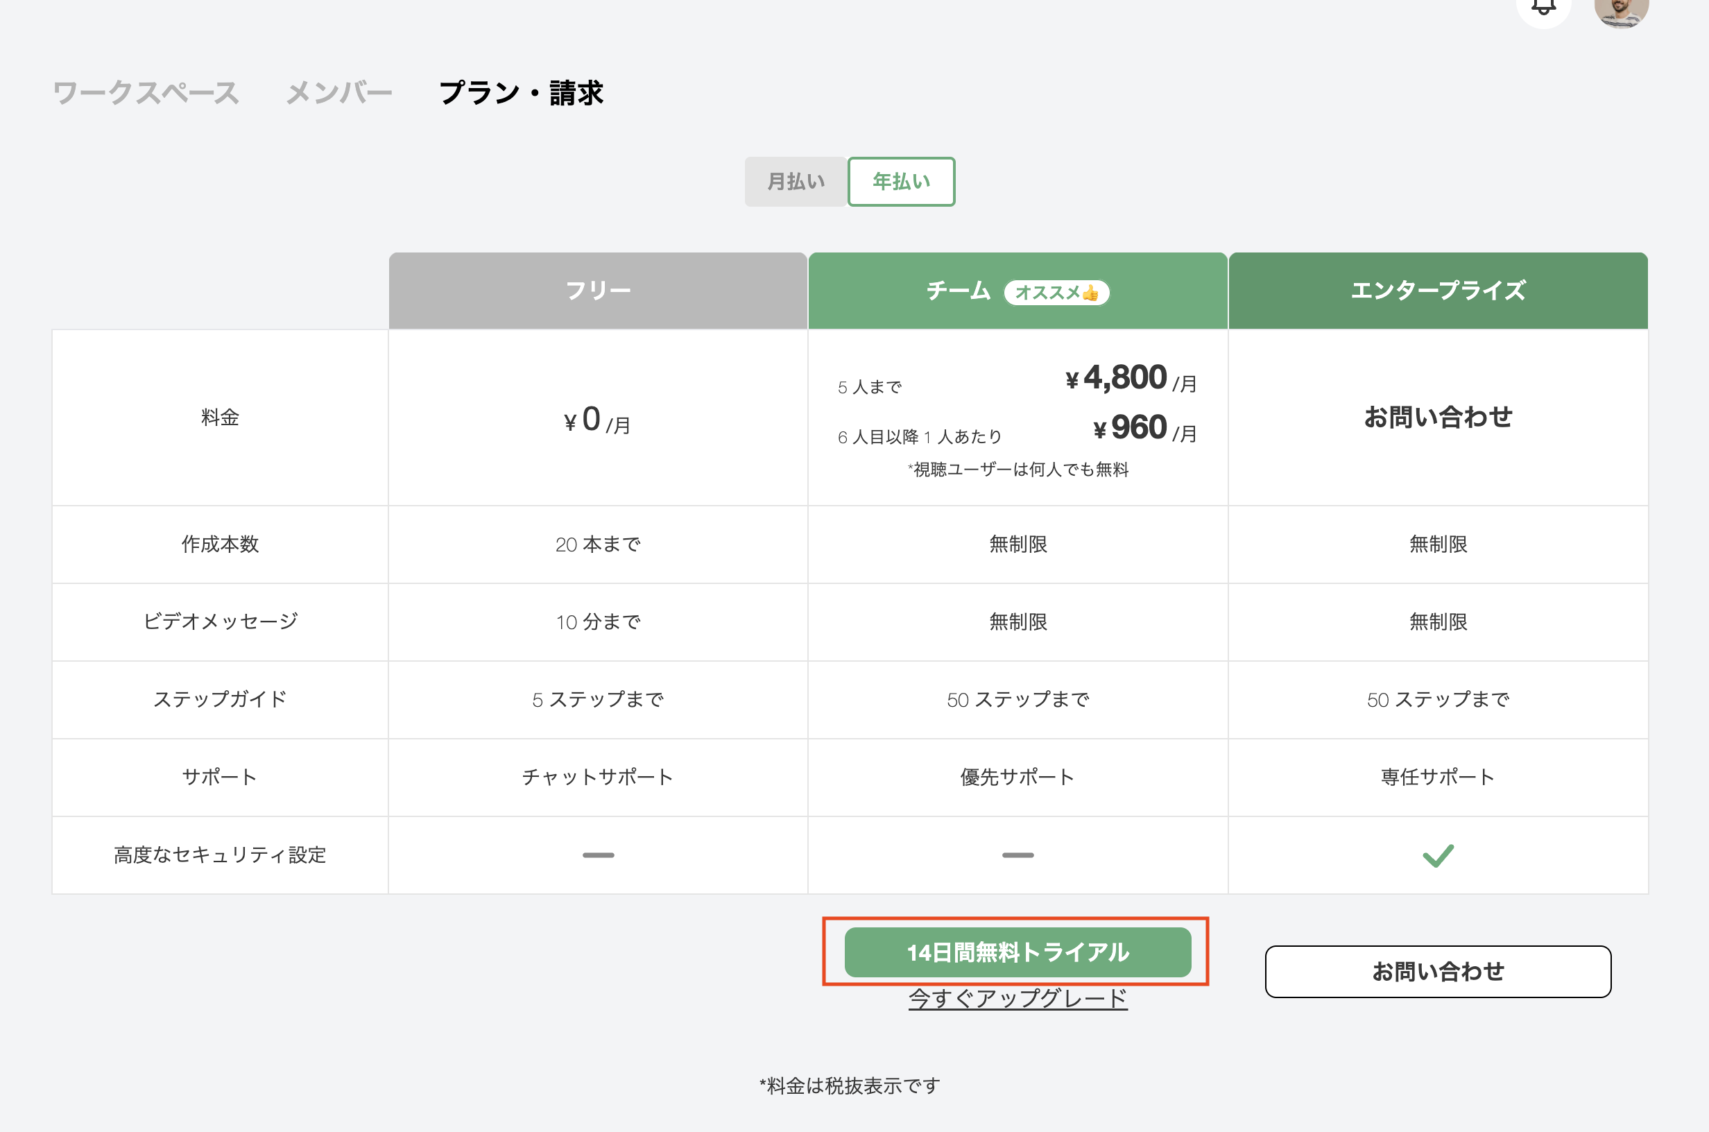Click the チーム plan header
Viewport: 1709px width, 1132px height.
click(x=960, y=291)
